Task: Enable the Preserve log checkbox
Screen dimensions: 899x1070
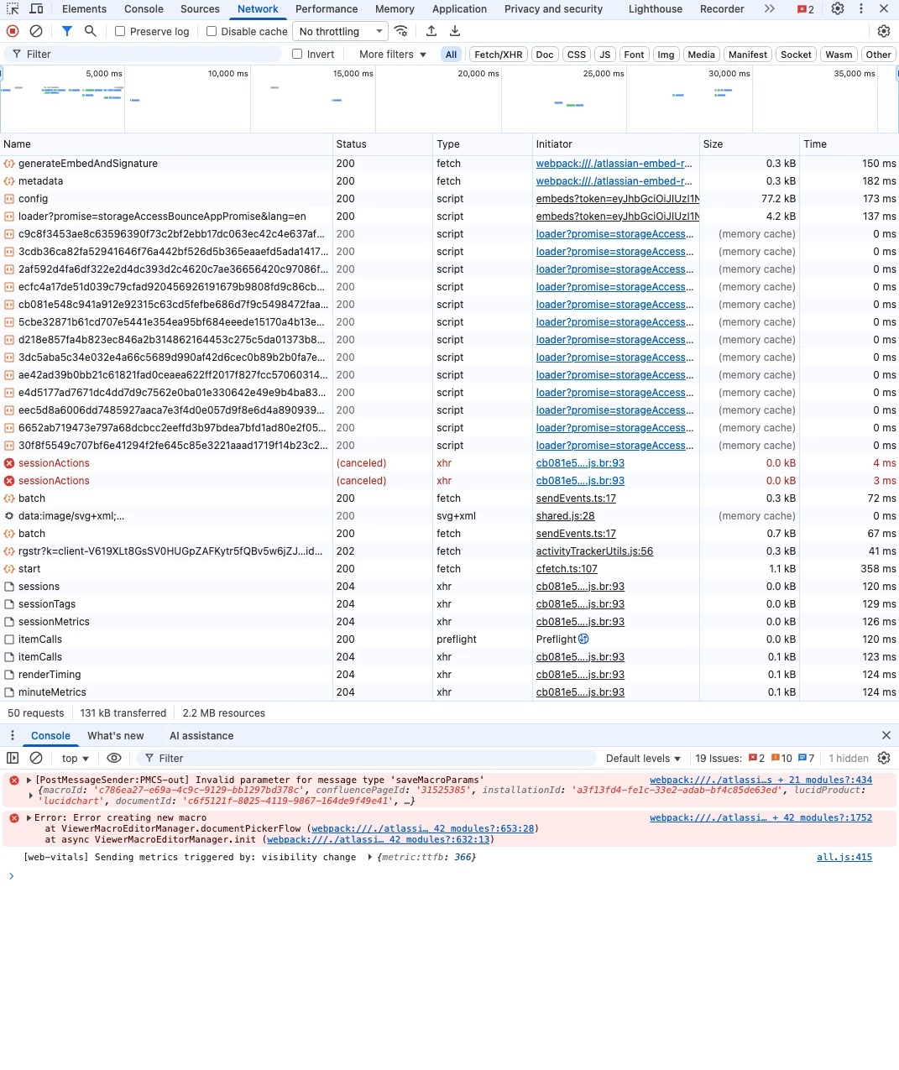Action: point(120,31)
